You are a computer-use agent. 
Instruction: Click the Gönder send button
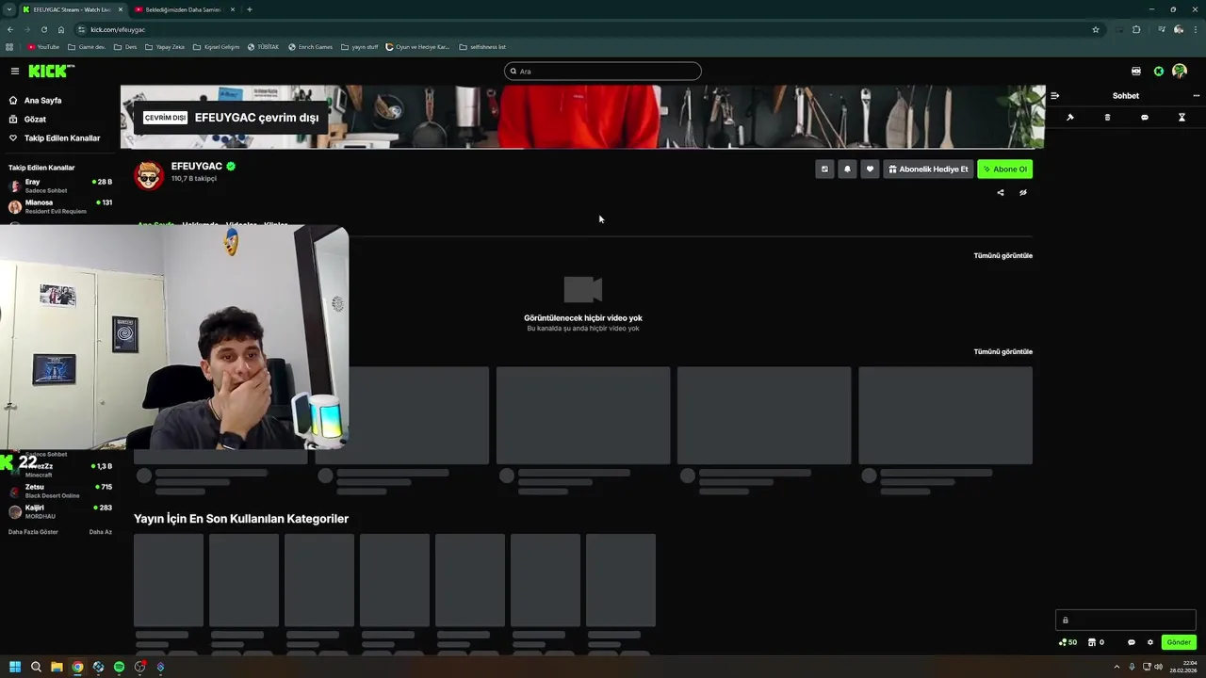pyautogui.click(x=1179, y=642)
